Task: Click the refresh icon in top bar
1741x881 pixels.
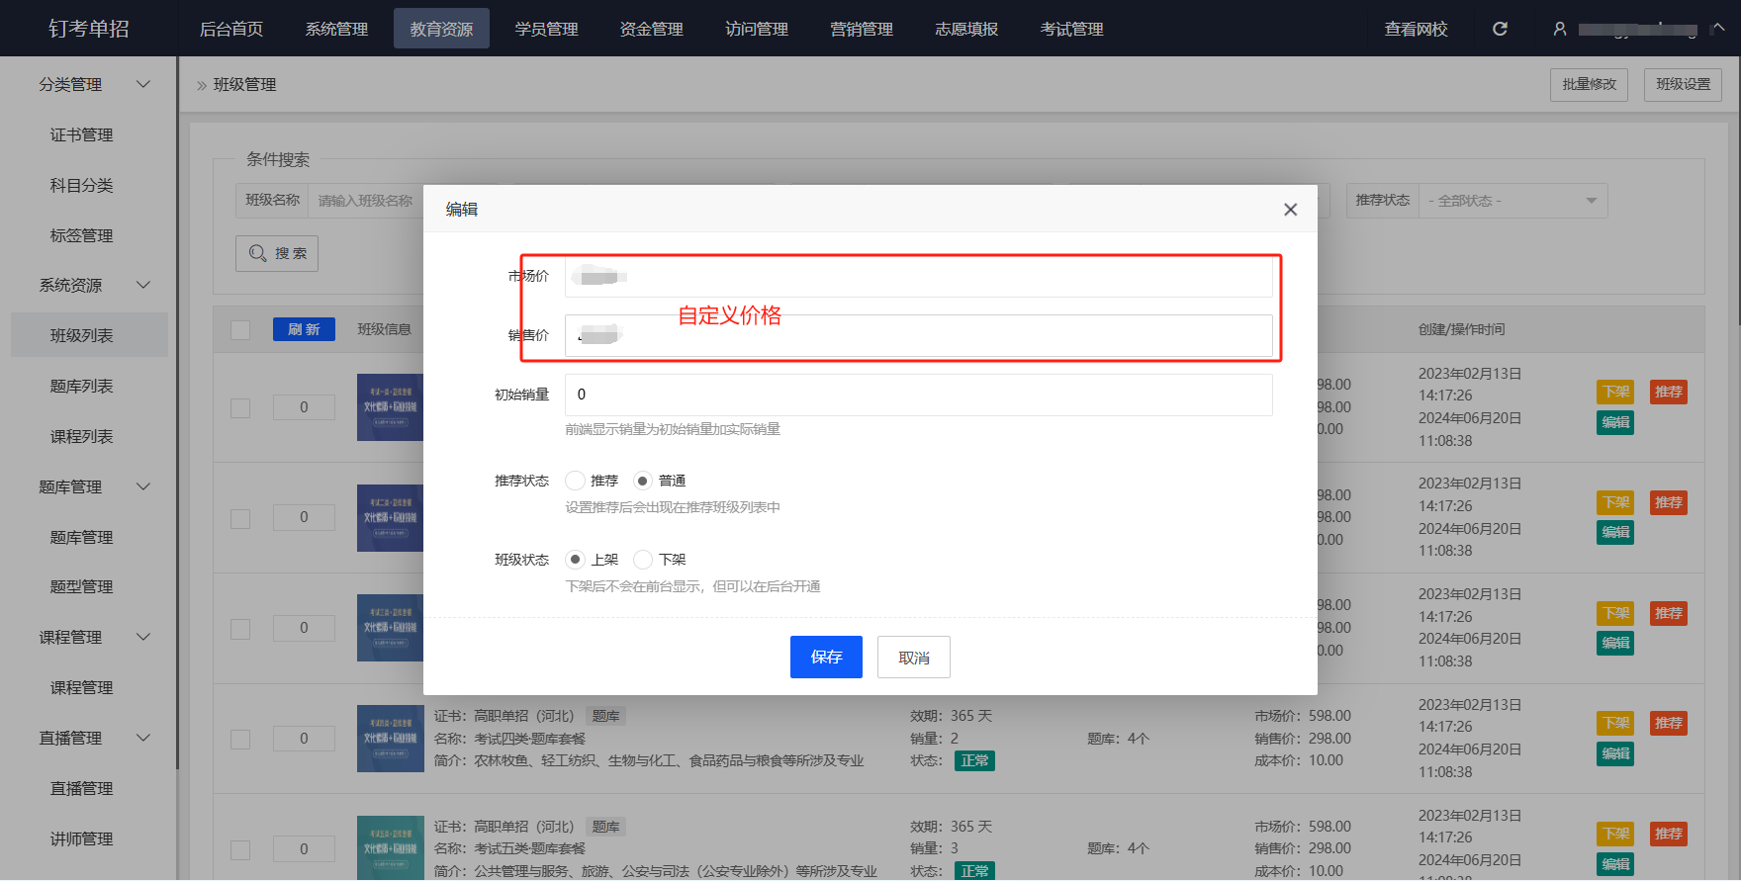Action: 1500,29
